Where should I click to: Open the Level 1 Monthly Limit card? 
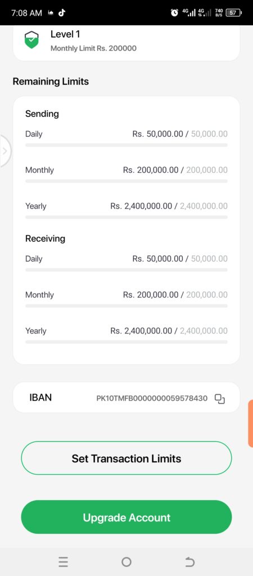[126, 42]
